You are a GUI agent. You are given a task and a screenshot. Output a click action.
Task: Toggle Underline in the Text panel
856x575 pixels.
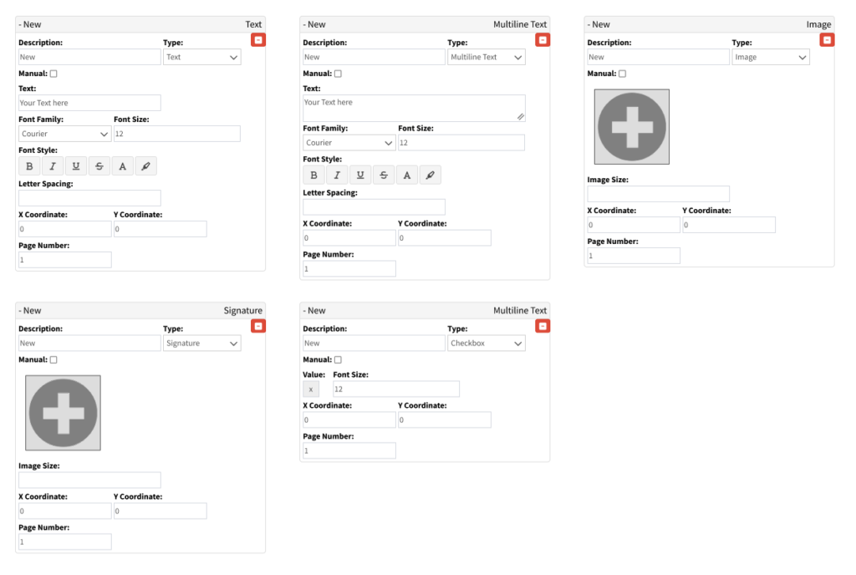tap(76, 166)
